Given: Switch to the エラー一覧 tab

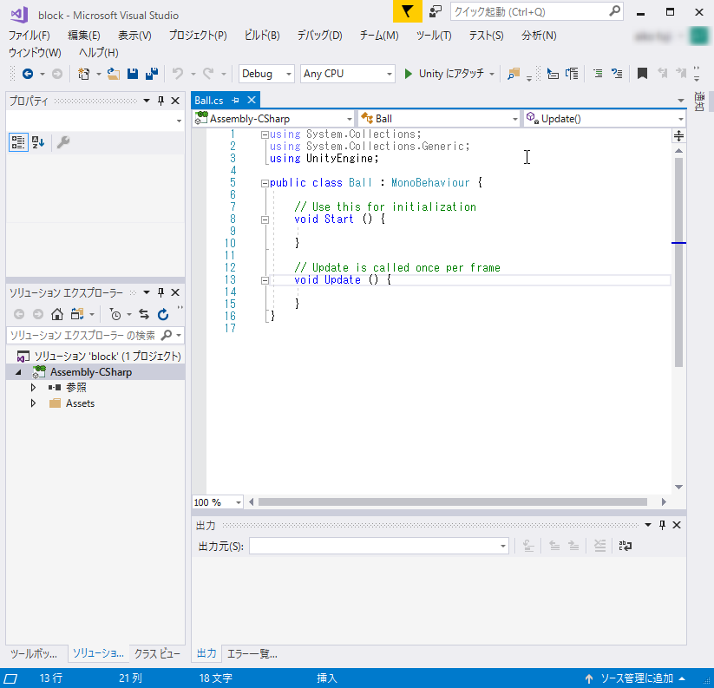Looking at the screenshot, I should click(252, 654).
